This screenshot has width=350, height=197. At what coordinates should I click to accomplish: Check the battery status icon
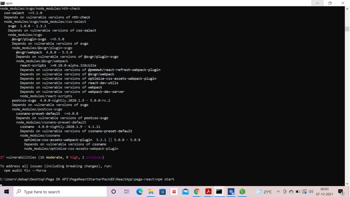298,192
